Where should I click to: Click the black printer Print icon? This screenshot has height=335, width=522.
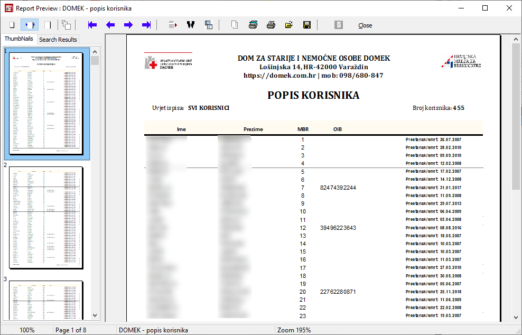point(271,25)
